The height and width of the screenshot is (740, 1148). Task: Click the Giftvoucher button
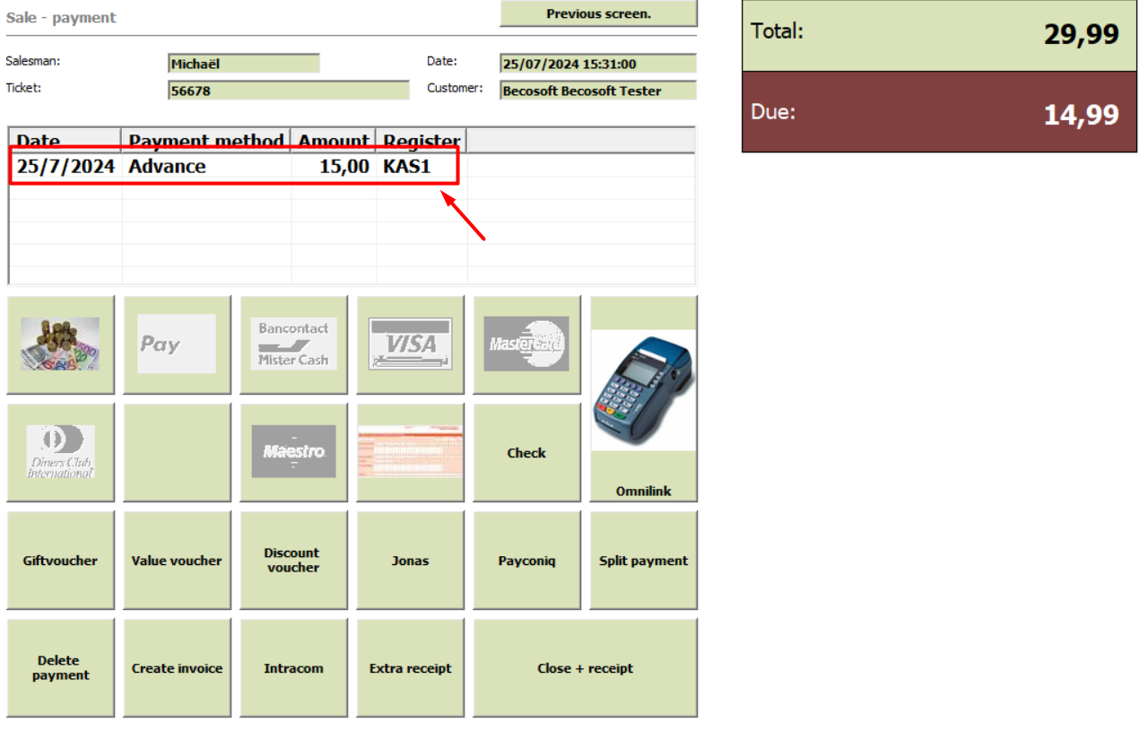coord(61,560)
